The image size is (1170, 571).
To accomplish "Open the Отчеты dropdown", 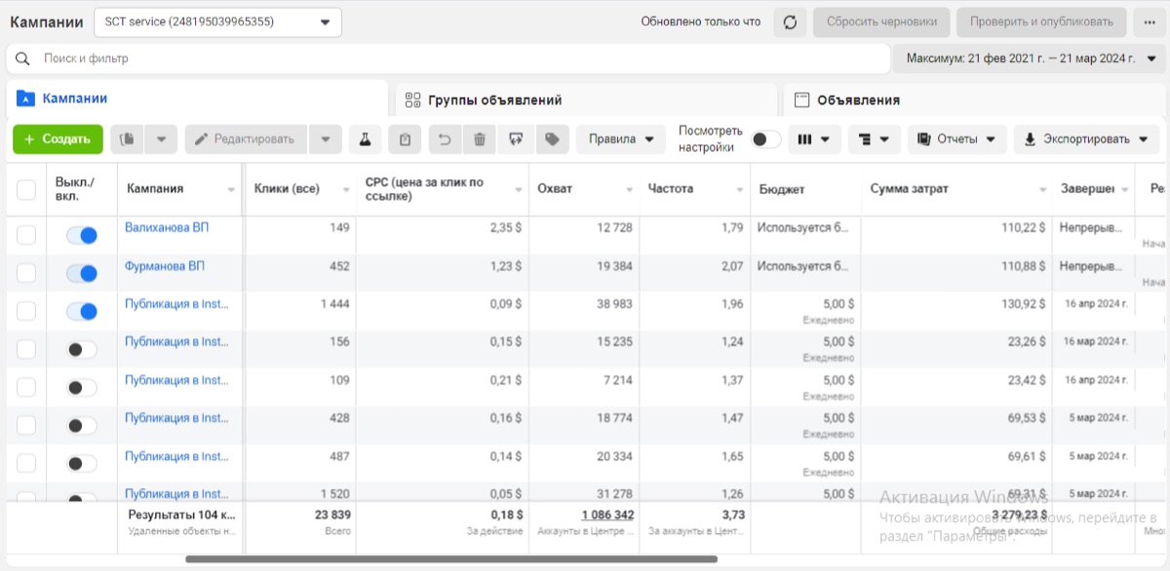I will 957,139.
